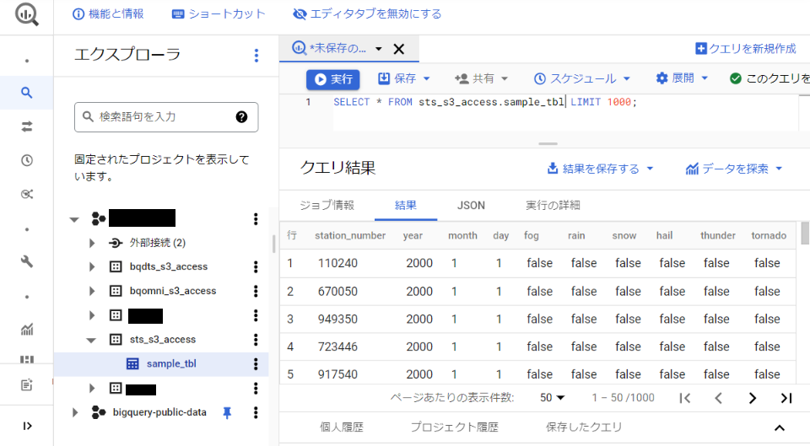This screenshot has height=446, width=810.
Task: Open data transfers icon in sidebar
Action: (26, 126)
